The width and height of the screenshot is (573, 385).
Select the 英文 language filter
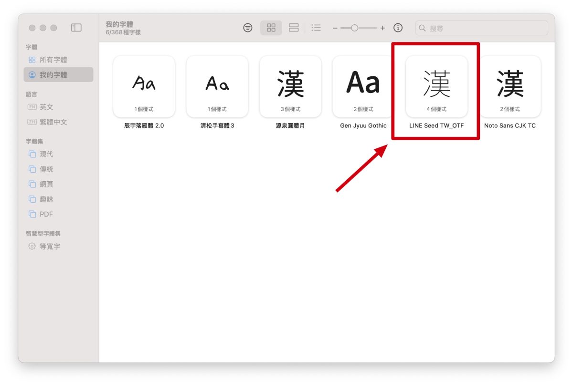pyautogui.click(x=58, y=107)
